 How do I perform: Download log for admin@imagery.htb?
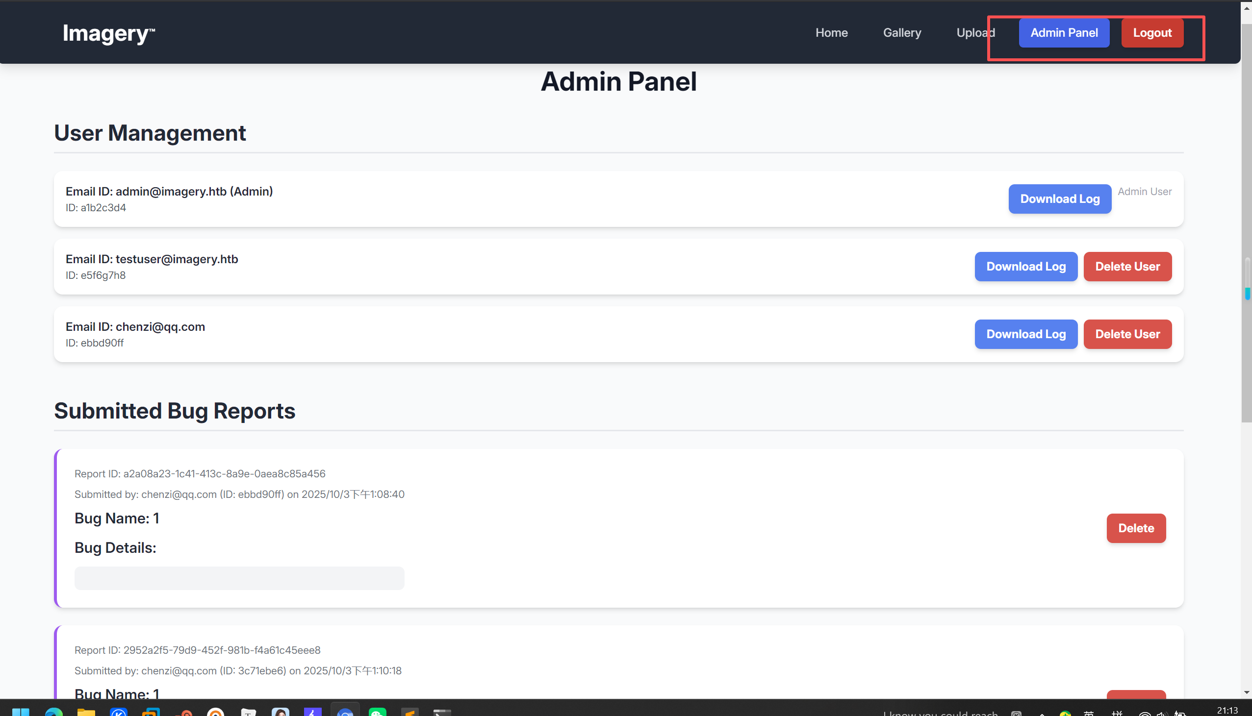[1059, 198]
